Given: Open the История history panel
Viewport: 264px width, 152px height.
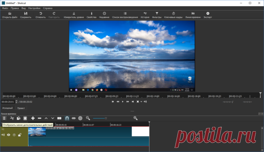Looking at the screenshot, I should tap(145, 15).
